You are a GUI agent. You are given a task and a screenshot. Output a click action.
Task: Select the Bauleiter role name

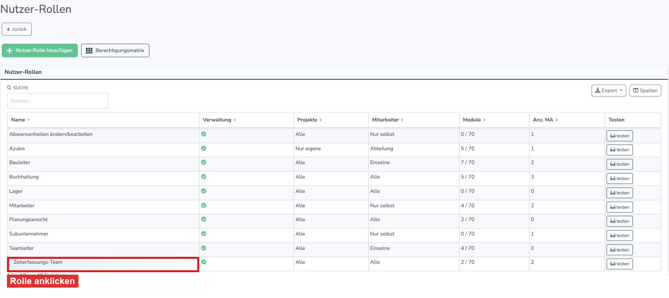point(20,162)
